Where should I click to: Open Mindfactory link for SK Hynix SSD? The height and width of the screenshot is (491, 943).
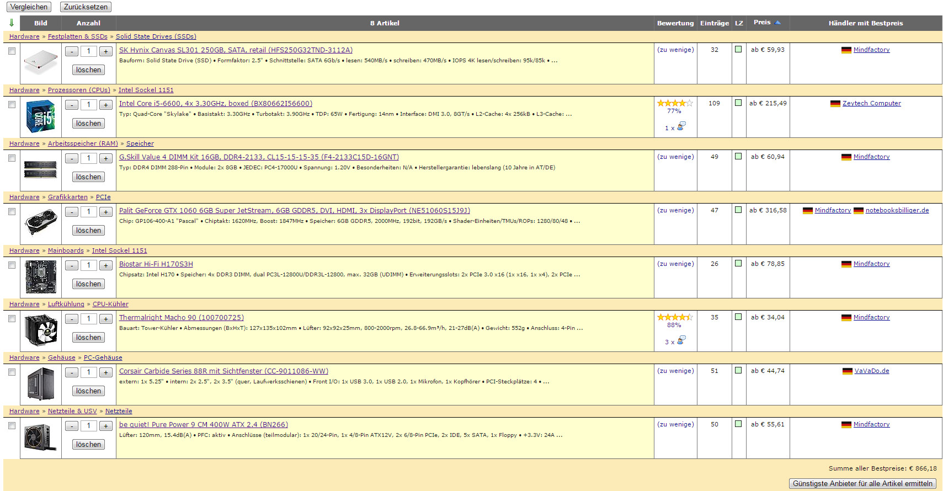pyautogui.click(x=872, y=50)
